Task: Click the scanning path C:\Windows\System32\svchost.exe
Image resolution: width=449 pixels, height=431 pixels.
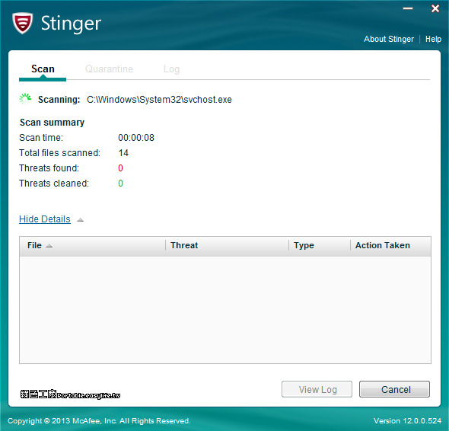Action: pos(159,100)
